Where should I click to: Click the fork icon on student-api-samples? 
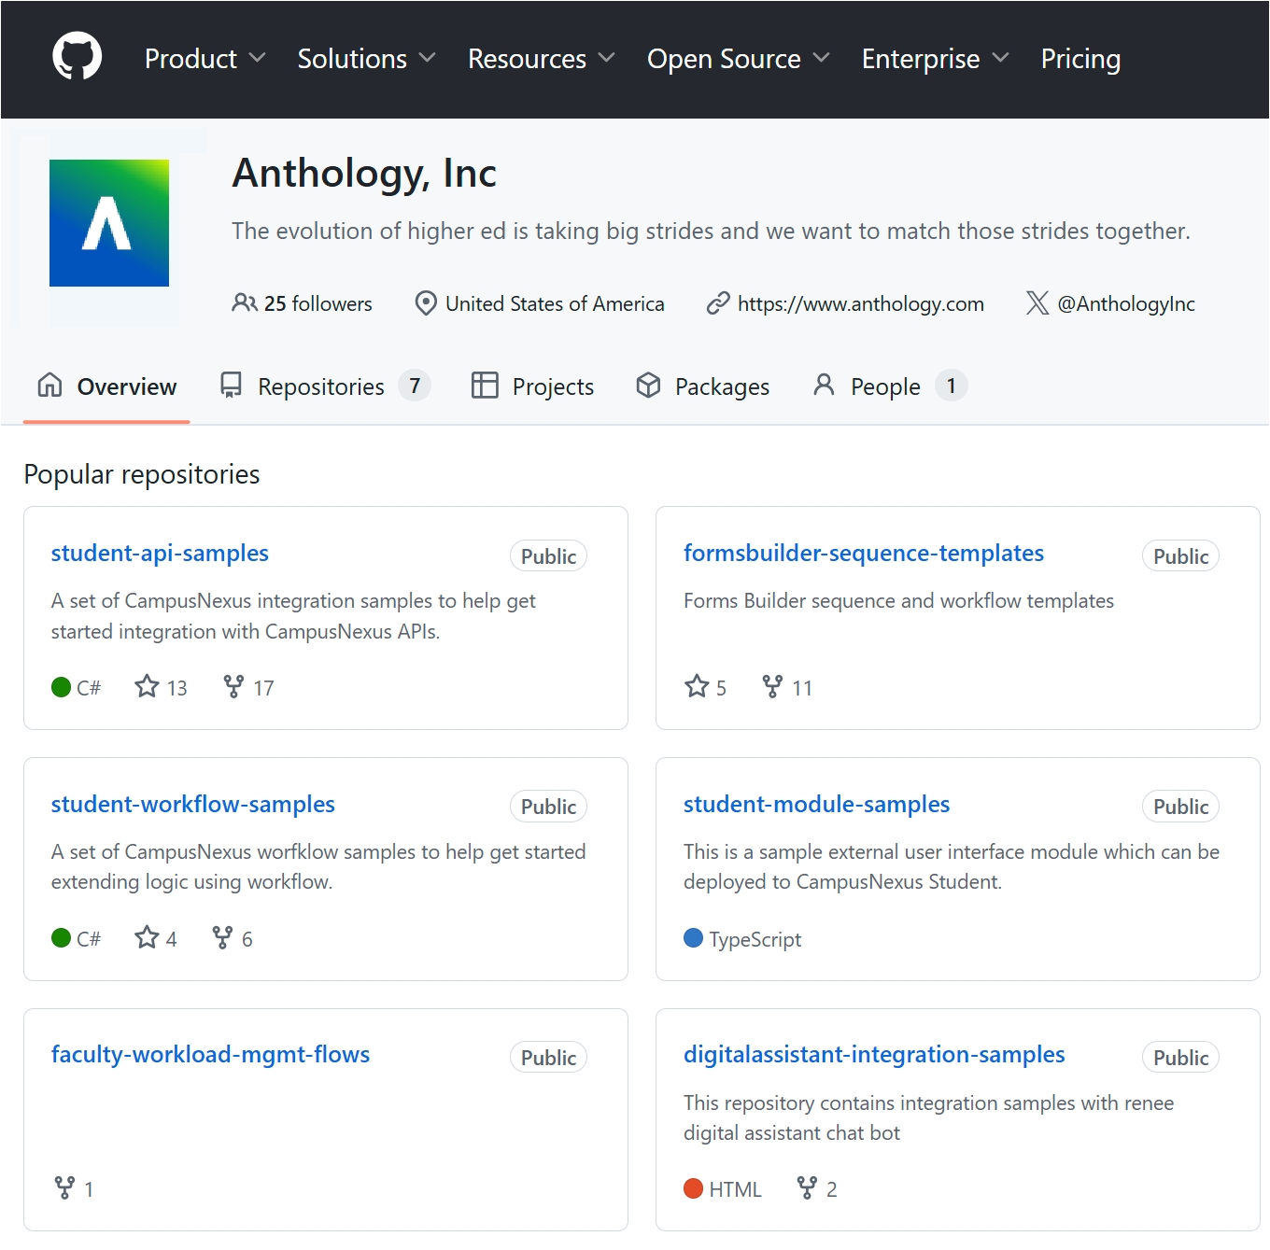(x=233, y=687)
